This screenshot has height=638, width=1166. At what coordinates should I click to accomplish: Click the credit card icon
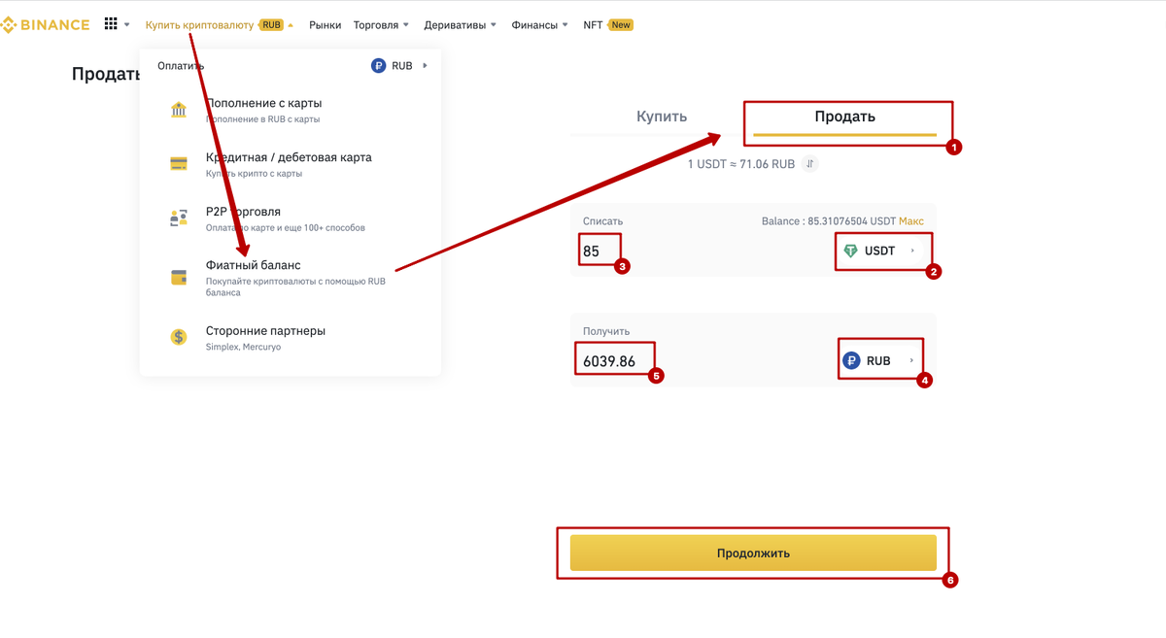(x=179, y=163)
